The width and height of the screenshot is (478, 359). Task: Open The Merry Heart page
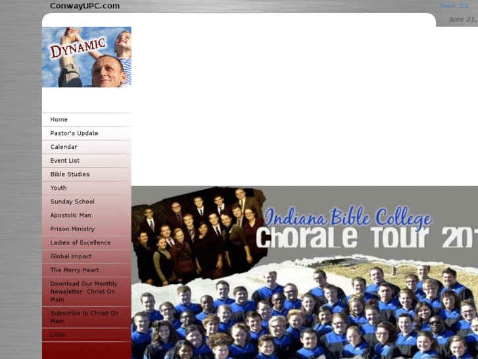click(x=87, y=270)
